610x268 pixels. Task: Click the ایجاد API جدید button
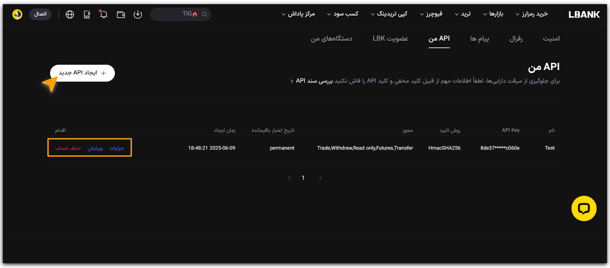[82, 73]
